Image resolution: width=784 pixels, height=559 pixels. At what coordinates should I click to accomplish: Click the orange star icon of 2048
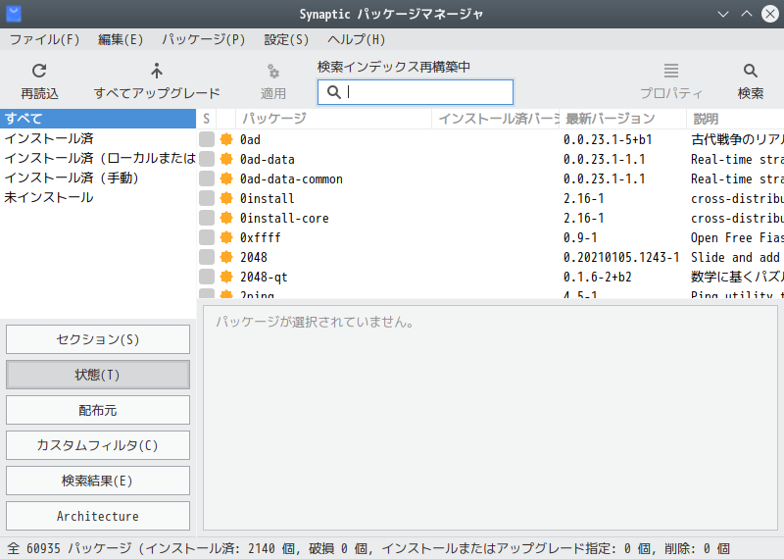pyautogui.click(x=226, y=257)
